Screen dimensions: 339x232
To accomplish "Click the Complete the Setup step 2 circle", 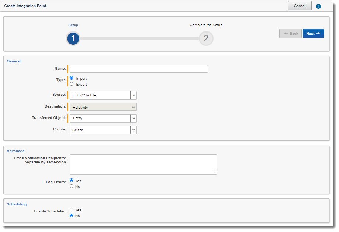I will tap(206, 38).
